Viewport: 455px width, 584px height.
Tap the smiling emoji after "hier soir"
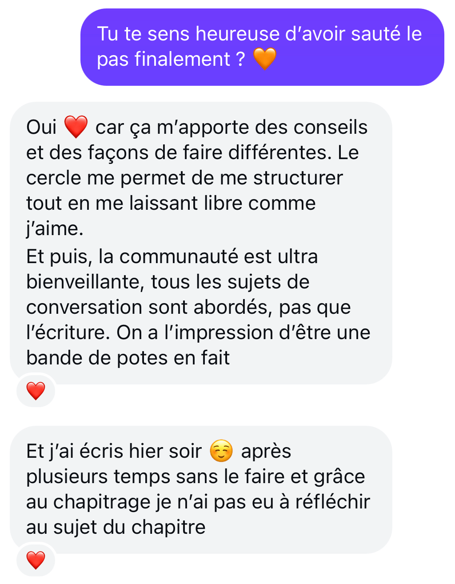point(221,451)
